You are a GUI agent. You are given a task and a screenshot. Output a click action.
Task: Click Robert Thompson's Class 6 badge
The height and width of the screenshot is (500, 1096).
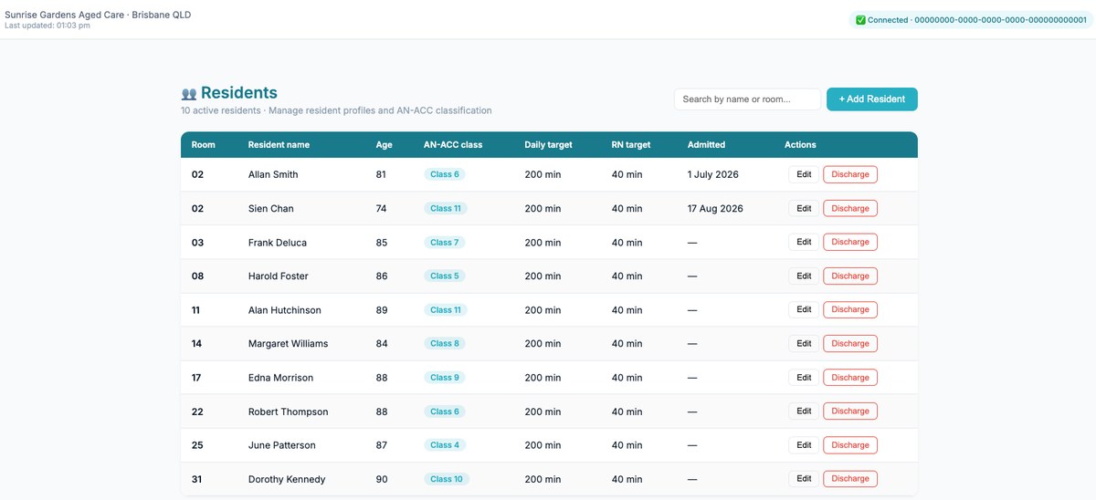[445, 411]
